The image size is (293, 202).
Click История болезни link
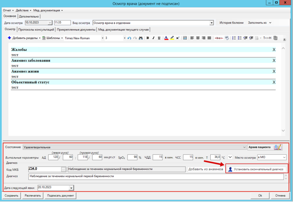pos(231,23)
